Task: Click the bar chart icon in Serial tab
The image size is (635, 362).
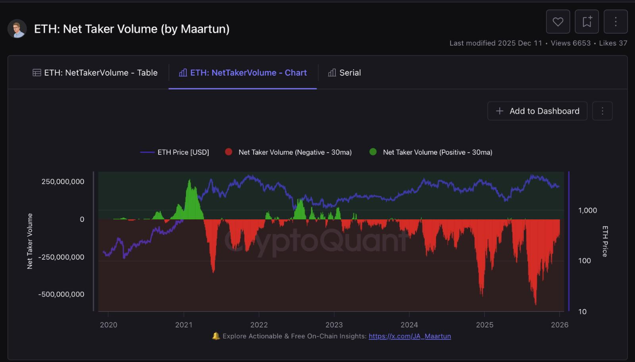Action: coord(332,73)
